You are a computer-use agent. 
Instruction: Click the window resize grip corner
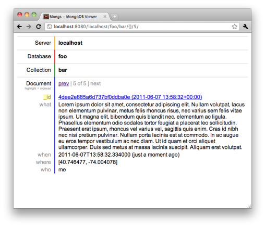(249, 206)
